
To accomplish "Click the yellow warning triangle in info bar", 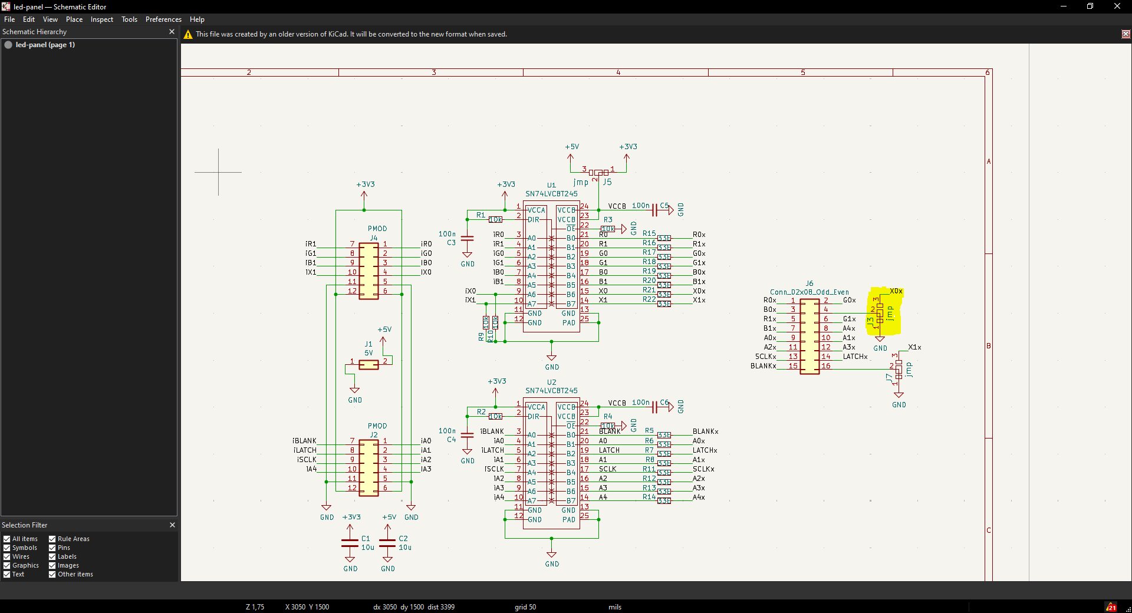I will (x=188, y=35).
